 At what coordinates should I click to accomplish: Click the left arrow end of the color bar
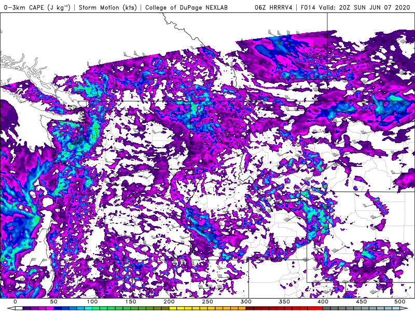click(x=11, y=308)
